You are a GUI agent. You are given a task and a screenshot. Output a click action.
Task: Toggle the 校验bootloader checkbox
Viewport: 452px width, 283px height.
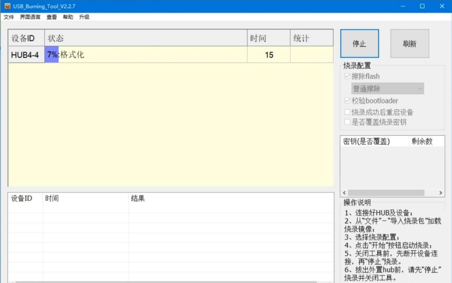(347, 101)
